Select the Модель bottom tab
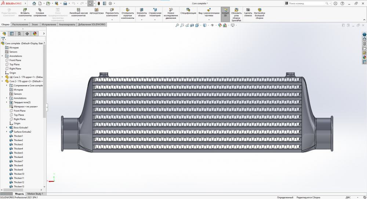 19,194
